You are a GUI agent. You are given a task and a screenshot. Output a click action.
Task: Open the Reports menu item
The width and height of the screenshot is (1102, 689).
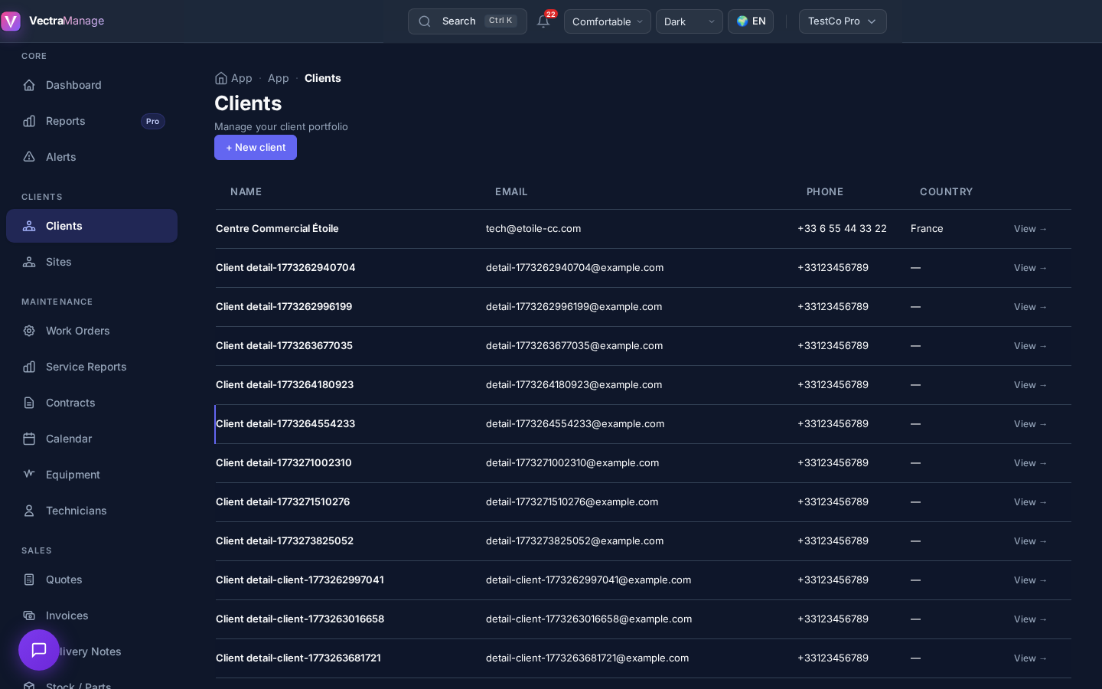coord(92,121)
